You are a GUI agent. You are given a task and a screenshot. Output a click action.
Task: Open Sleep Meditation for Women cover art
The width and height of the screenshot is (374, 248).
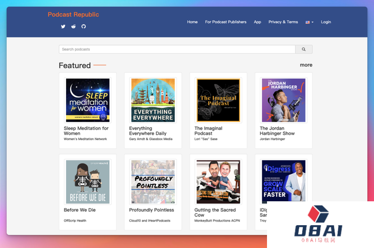[x=88, y=100]
